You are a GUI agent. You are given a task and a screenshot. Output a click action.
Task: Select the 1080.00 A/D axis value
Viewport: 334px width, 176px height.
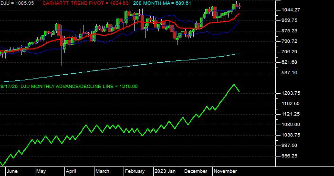pyautogui.click(x=291, y=125)
